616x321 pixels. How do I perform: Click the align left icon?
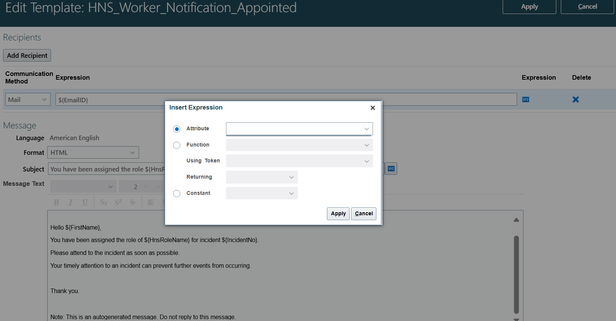[x=151, y=202]
